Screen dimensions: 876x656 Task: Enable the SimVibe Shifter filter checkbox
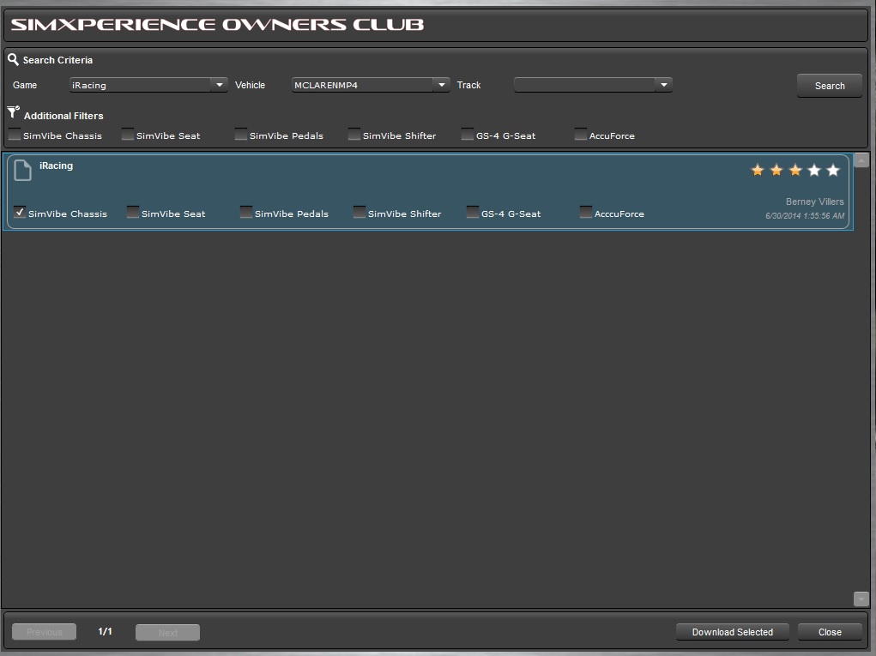click(354, 135)
